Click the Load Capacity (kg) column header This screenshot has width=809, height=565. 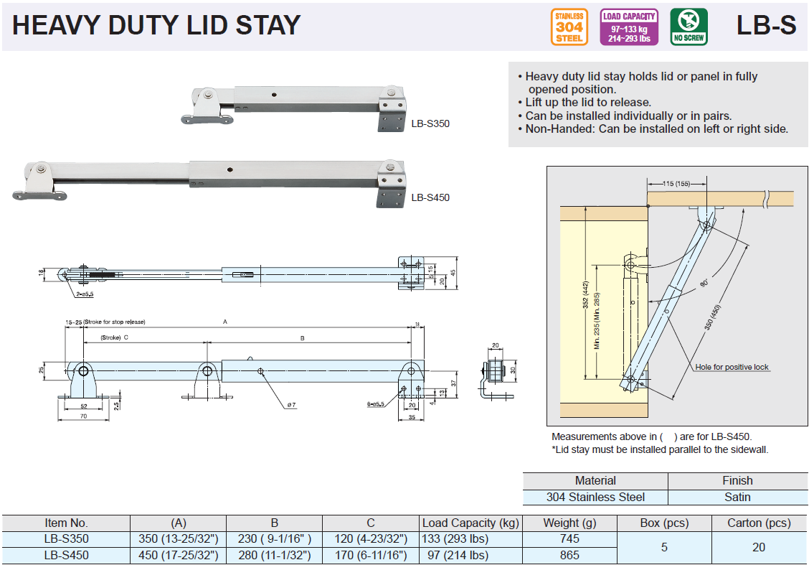(470, 523)
